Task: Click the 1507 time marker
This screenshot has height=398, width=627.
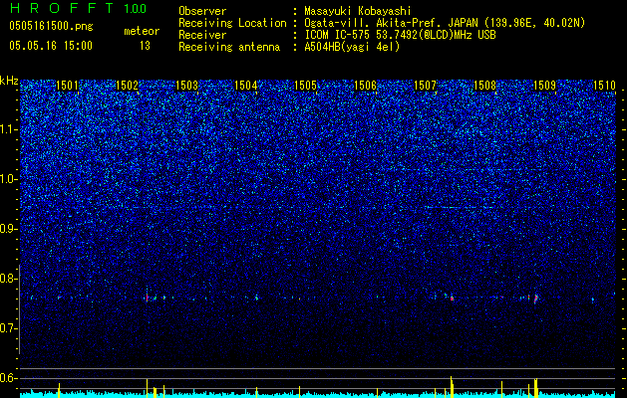Action: 425,86
